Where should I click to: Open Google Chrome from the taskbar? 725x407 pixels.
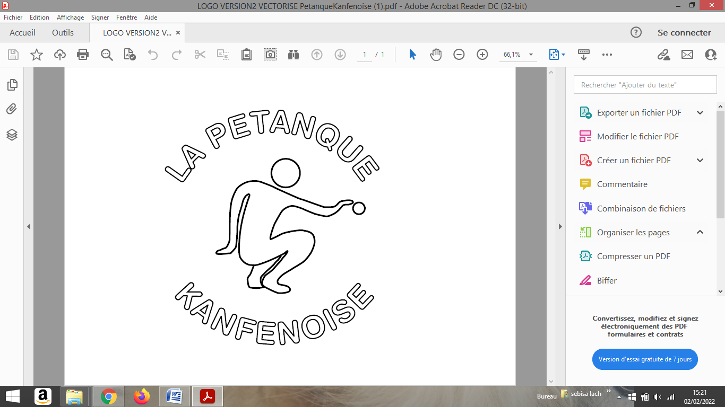click(x=108, y=396)
